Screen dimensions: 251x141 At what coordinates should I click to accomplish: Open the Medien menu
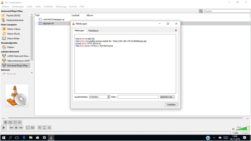point(5,7)
